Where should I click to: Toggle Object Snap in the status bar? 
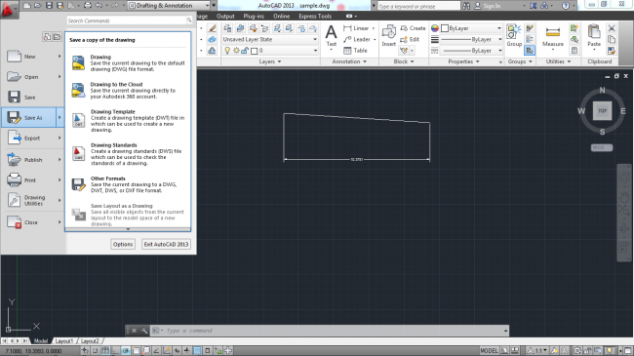coord(136,351)
